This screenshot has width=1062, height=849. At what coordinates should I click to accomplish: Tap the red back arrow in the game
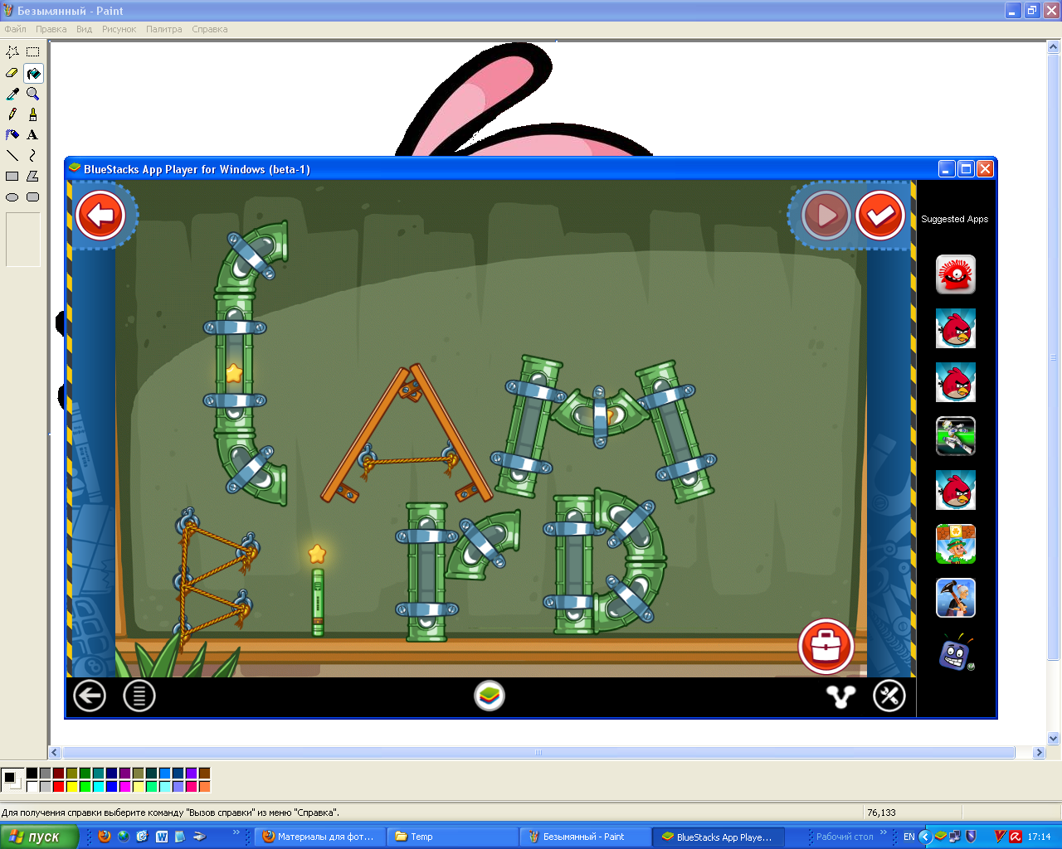click(x=100, y=216)
